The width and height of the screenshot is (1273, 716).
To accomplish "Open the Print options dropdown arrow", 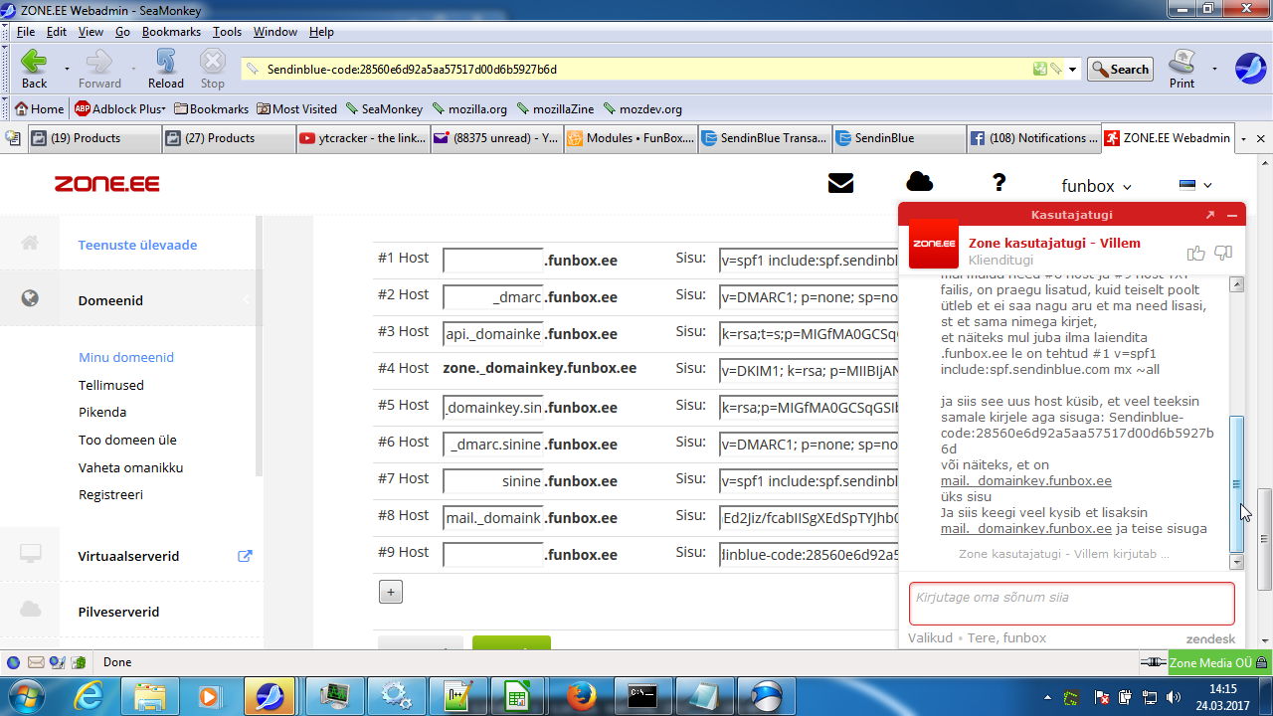I will pos(1213,69).
